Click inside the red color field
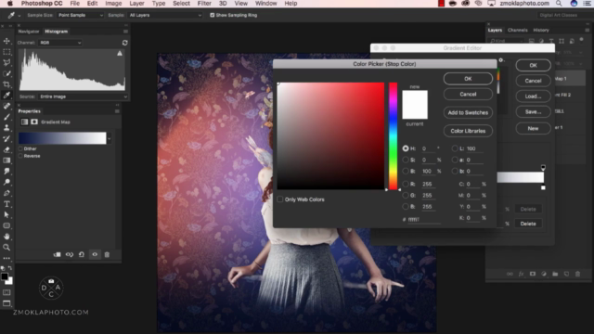Image resolution: width=594 pixels, height=334 pixels. pyautogui.click(x=330, y=136)
